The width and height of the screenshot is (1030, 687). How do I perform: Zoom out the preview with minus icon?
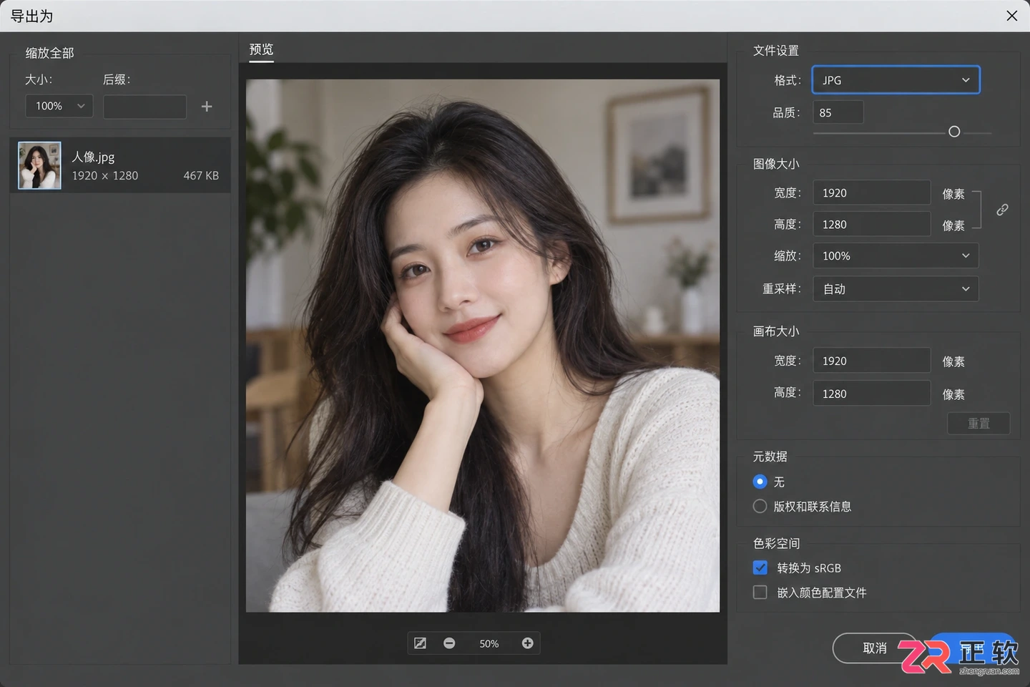449,643
